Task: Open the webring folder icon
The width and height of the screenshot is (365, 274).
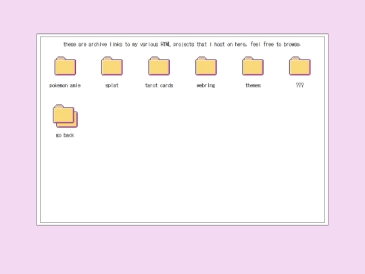Action: (206, 66)
